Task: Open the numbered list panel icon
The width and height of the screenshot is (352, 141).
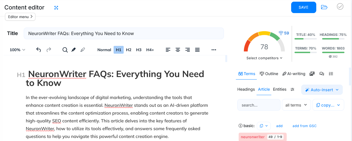Action: click(331, 74)
